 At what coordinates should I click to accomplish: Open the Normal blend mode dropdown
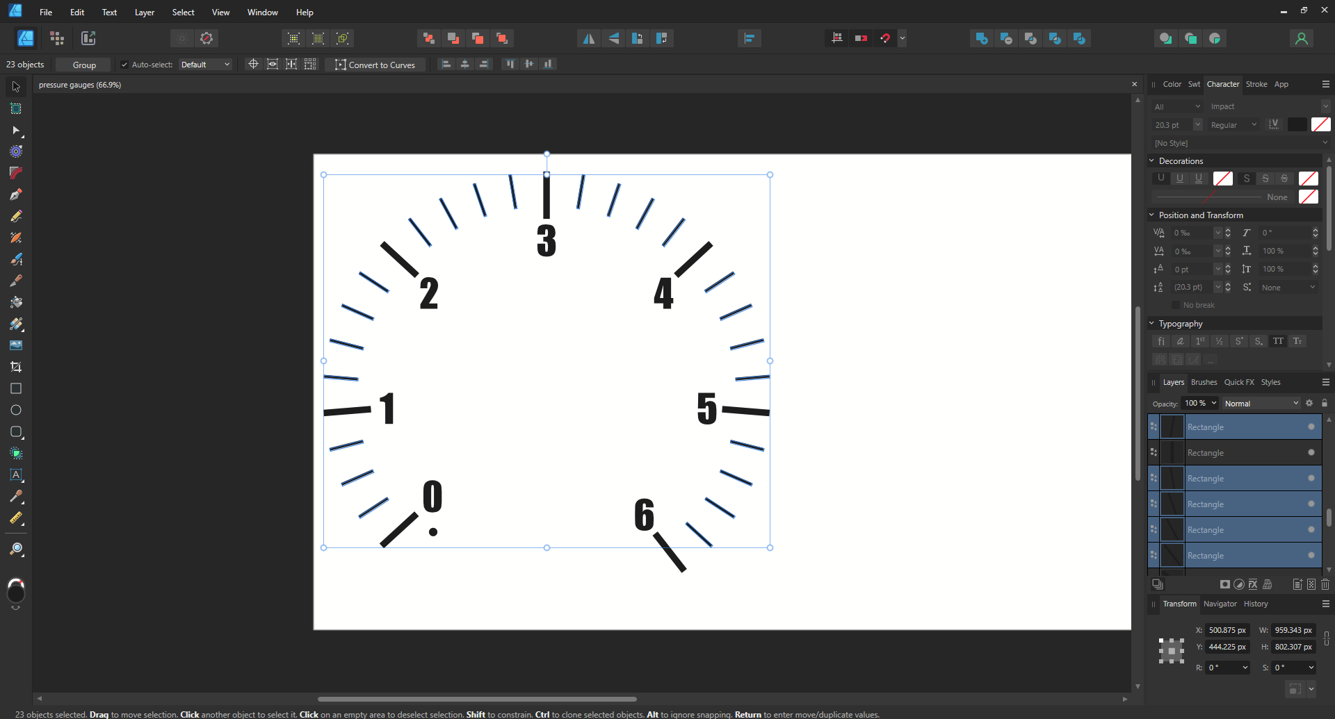tap(1261, 403)
